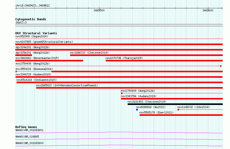Open NAA60|NM_001083601 gene label
This screenshot has height=149, width=230.
click(29, 130)
